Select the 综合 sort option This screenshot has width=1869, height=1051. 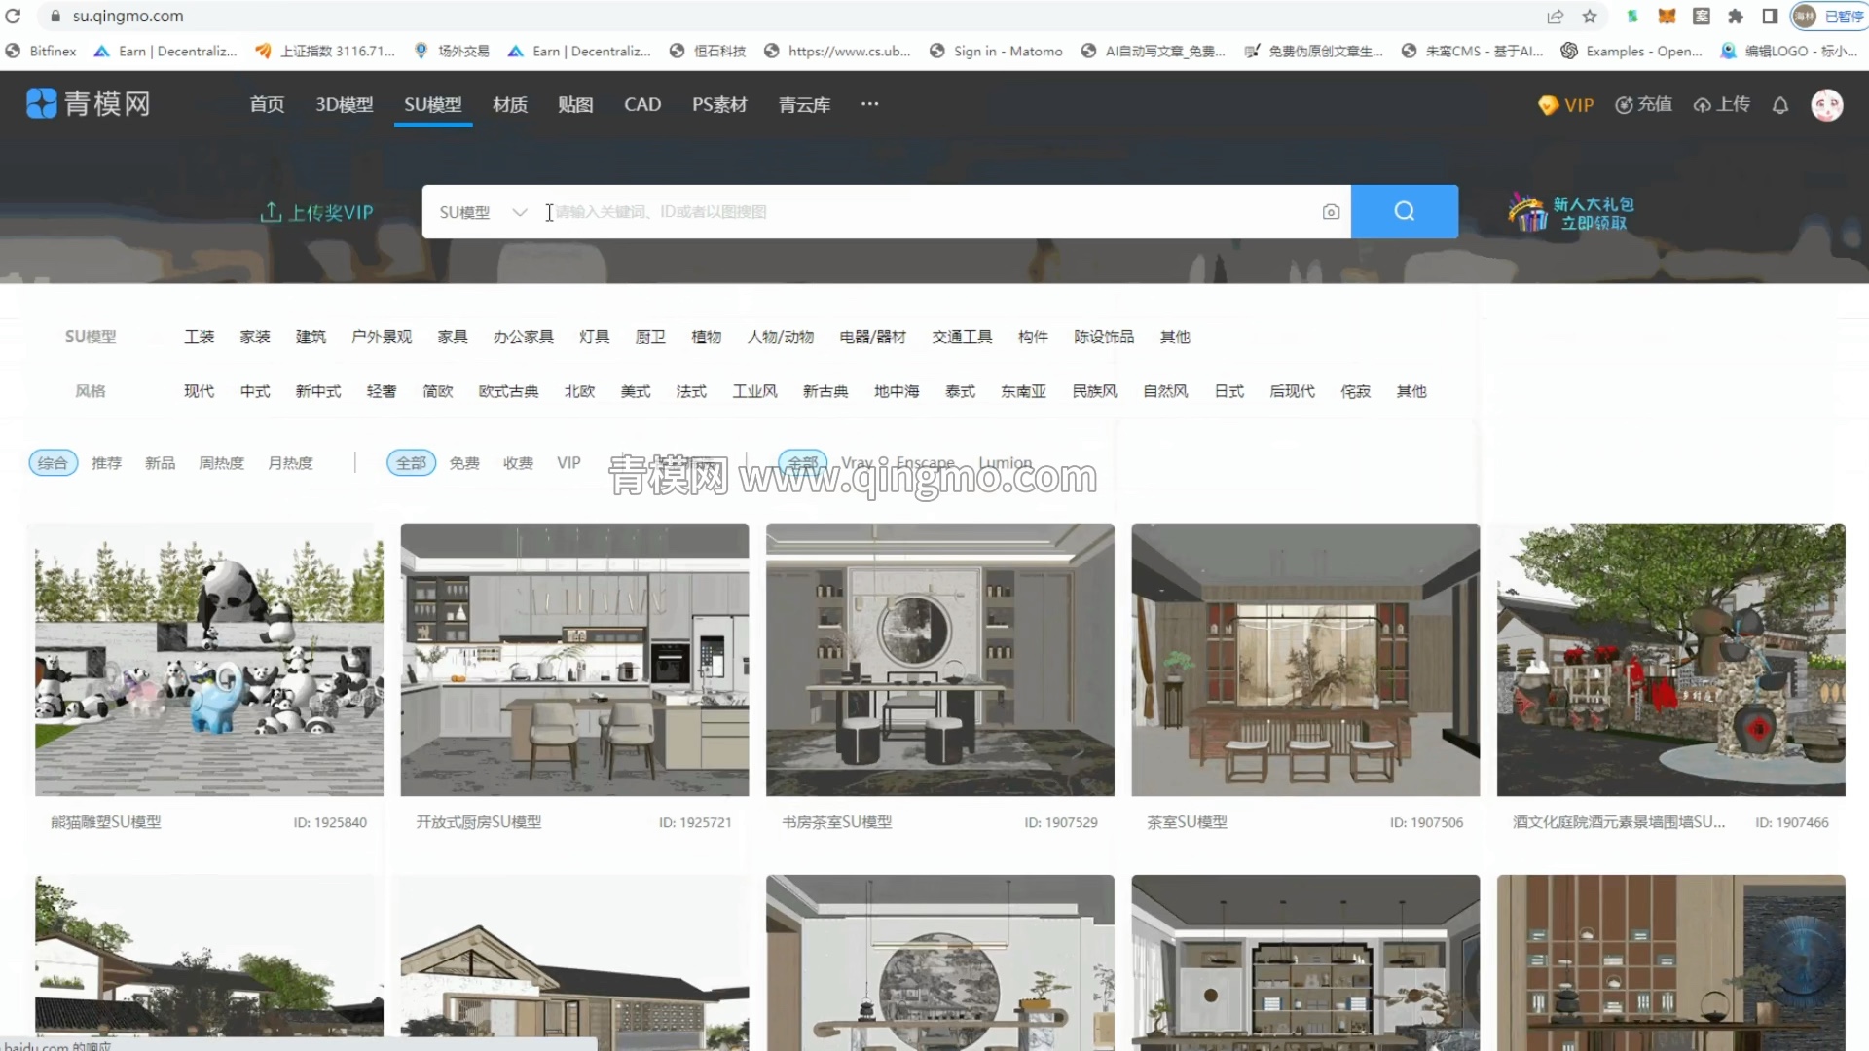pos(53,463)
